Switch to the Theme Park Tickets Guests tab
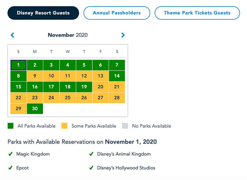The image size is (247, 180). pos(197,13)
